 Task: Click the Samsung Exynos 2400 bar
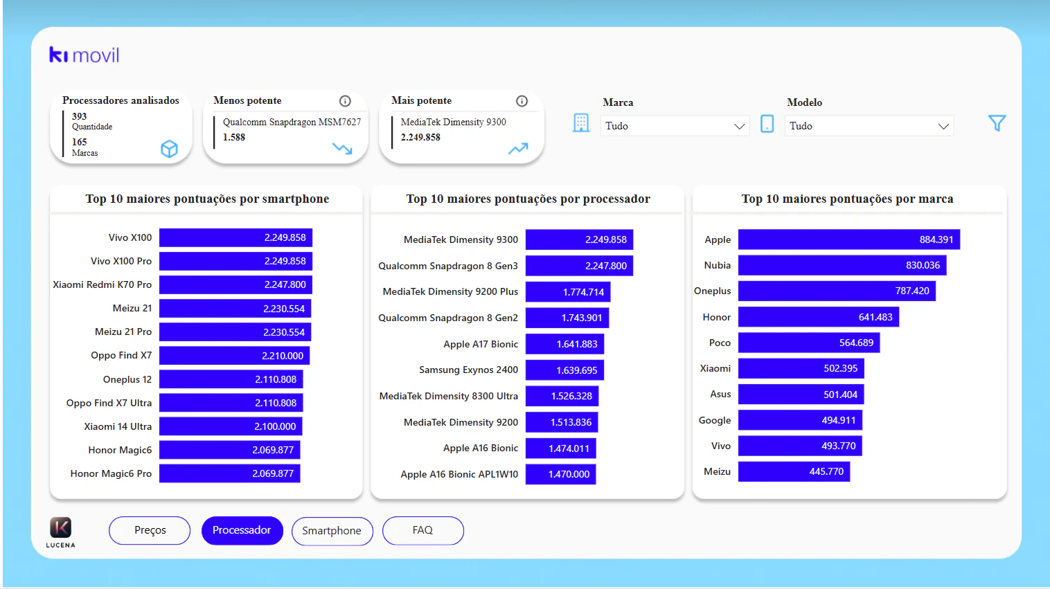(564, 370)
